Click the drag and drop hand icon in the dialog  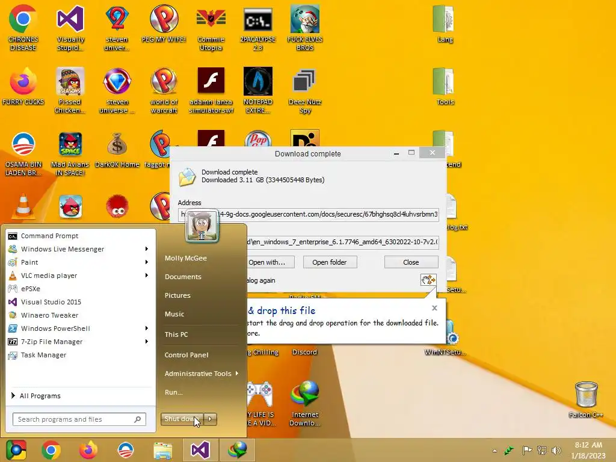[428, 280]
